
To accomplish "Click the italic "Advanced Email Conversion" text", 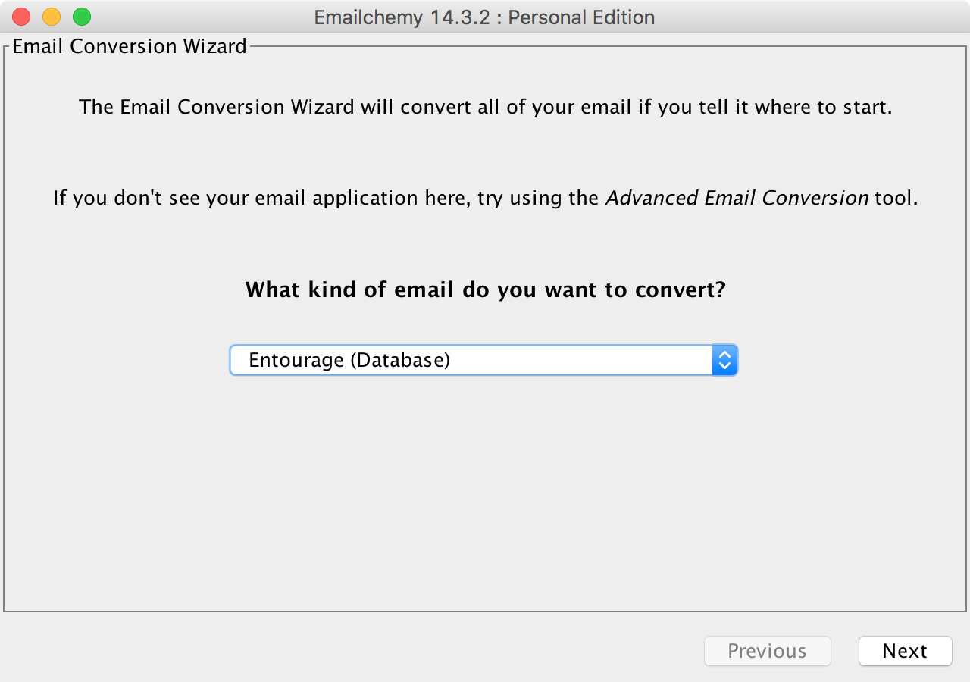I will (x=737, y=199).
